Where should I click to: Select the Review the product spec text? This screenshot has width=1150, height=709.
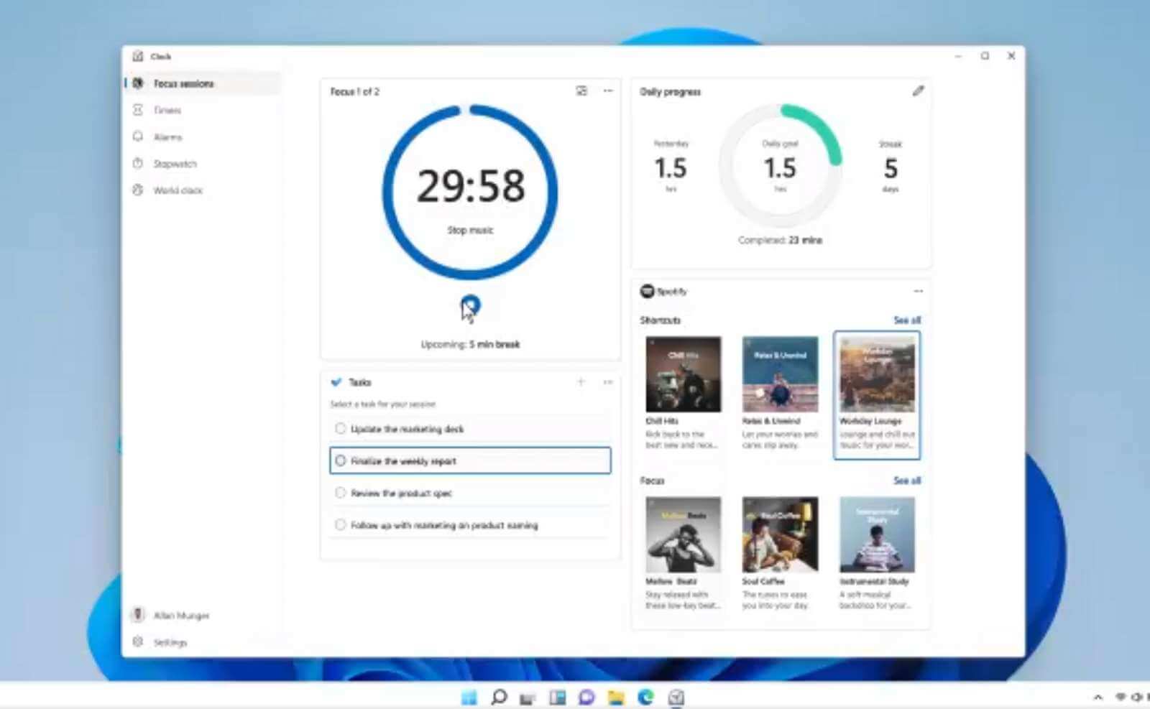pyautogui.click(x=401, y=493)
